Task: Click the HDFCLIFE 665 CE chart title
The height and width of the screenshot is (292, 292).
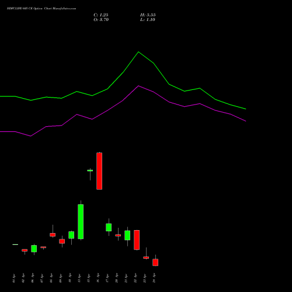Action: (41, 9)
